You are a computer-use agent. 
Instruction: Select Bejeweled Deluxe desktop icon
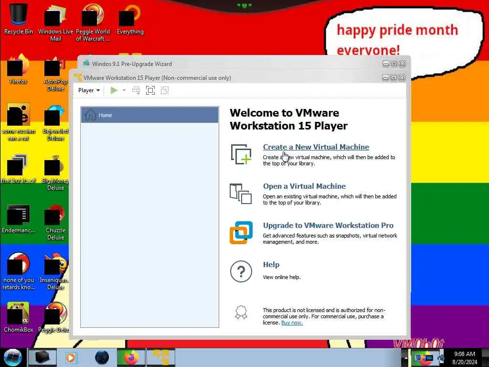55,122
